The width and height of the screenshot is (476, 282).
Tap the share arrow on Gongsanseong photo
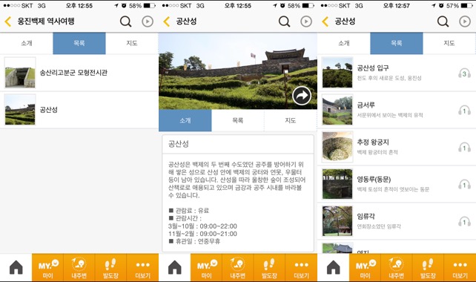pos(302,96)
